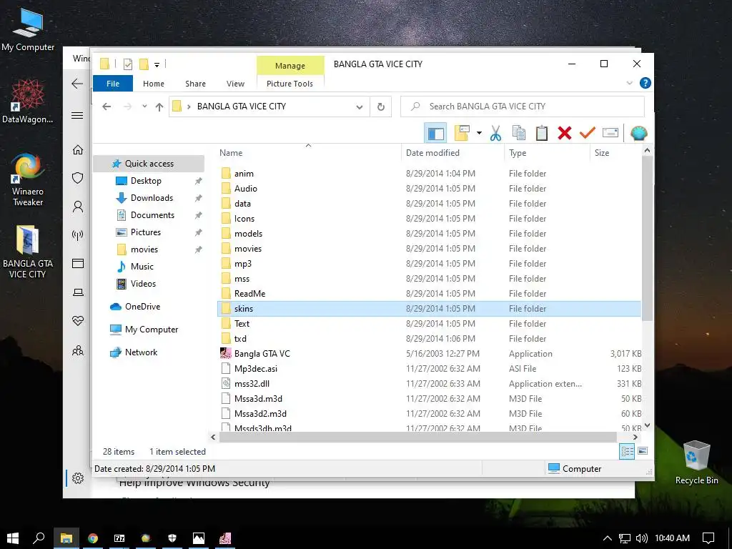Open Classic Shell settings shell icon
This screenshot has width=732, height=549.
tap(638, 133)
